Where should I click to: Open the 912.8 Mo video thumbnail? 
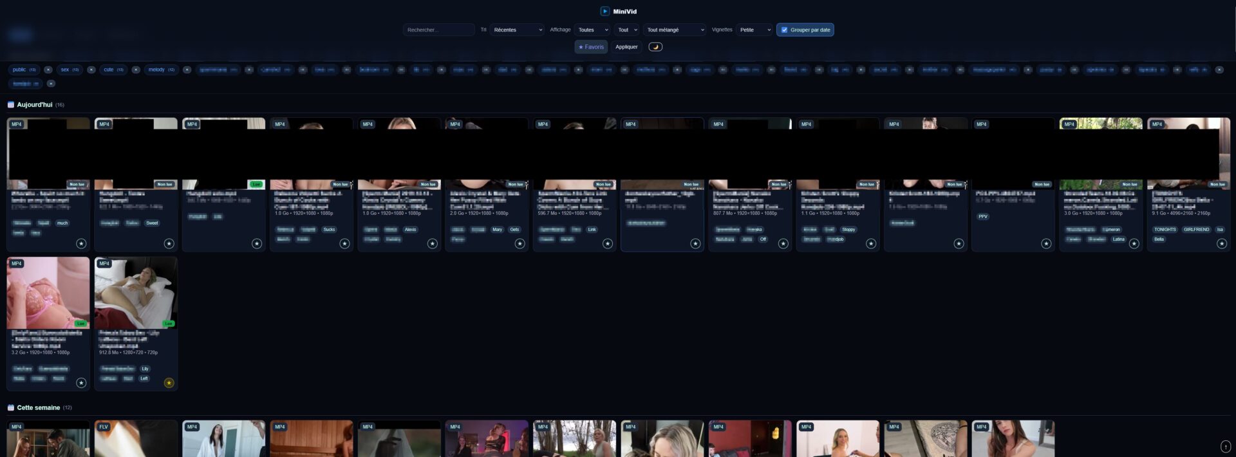(136, 293)
